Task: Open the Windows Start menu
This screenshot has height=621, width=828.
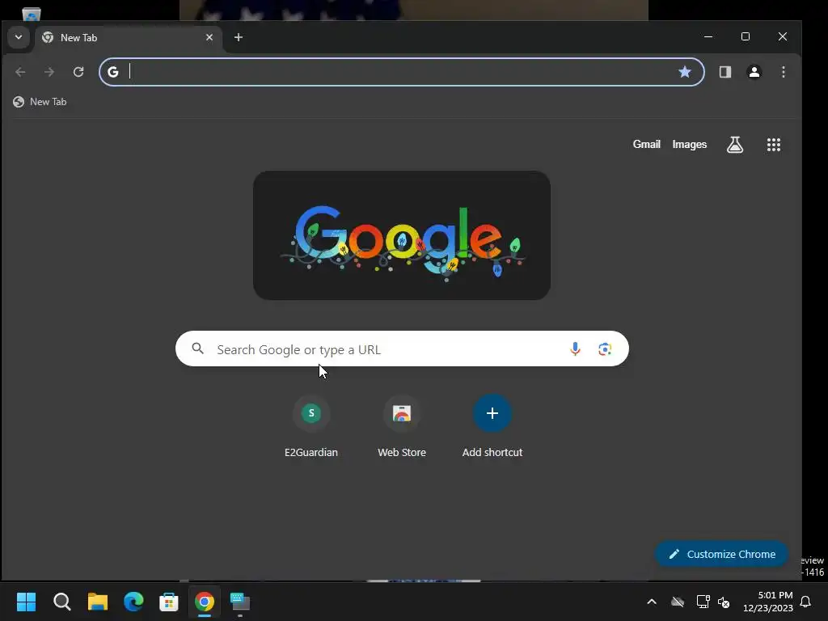Action: point(26,602)
